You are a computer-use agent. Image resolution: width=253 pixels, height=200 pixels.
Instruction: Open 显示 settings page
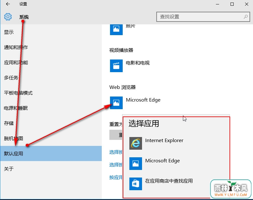pyautogui.click(x=51, y=32)
